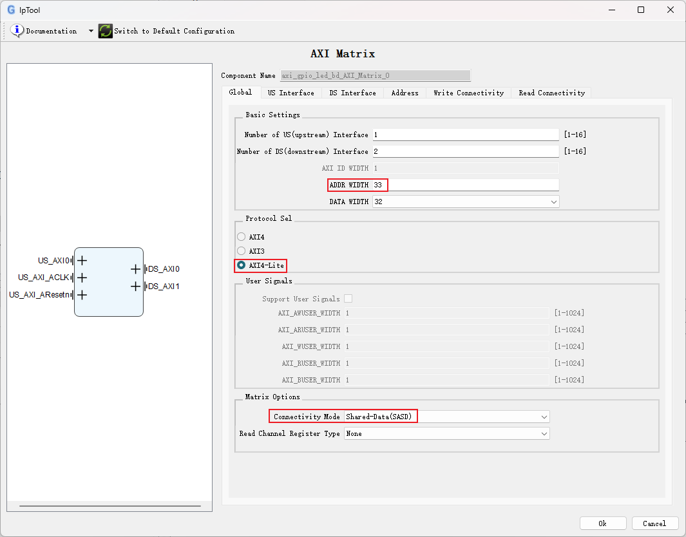Click the US_AXI_AResetn port label
The image size is (686, 537).
tap(40, 295)
